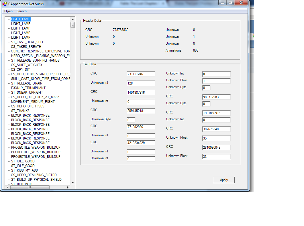Click horizontal scrollbar right arrow

point(68,187)
